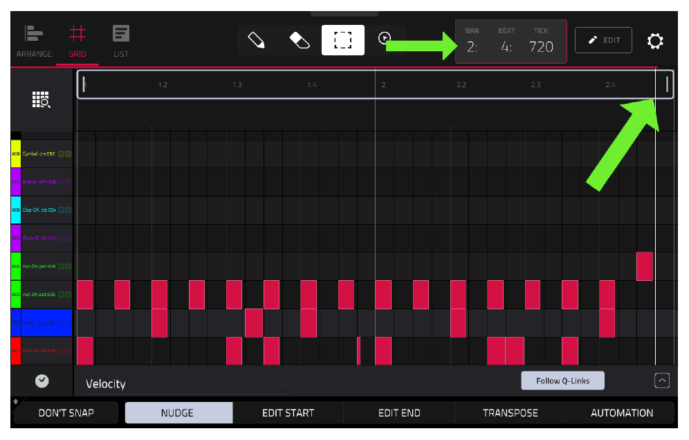Select the thin Kick note before bar 2
The height and width of the screenshot is (440, 689).
tap(358, 351)
